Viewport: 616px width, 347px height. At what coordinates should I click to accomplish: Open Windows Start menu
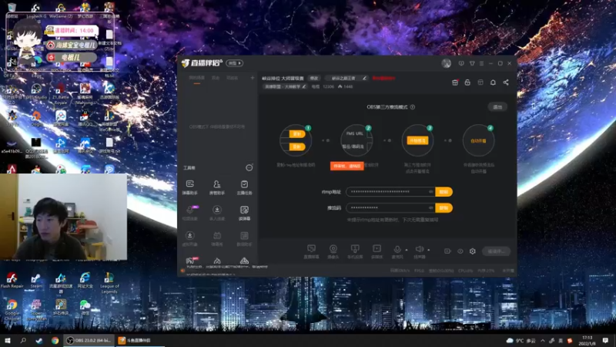click(8, 340)
